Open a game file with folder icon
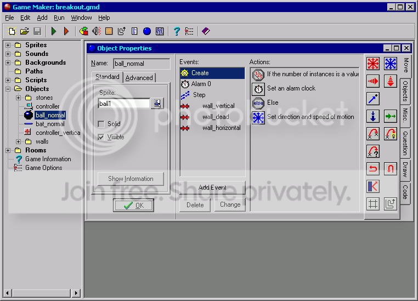Image resolution: width=418 pixels, height=301 pixels. [25, 31]
